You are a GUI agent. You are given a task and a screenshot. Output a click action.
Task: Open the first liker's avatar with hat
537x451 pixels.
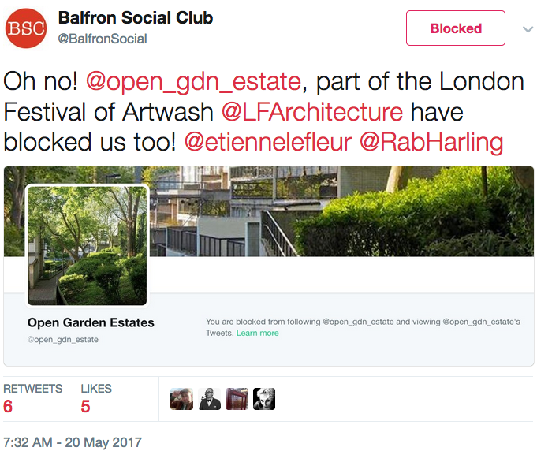(x=182, y=399)
